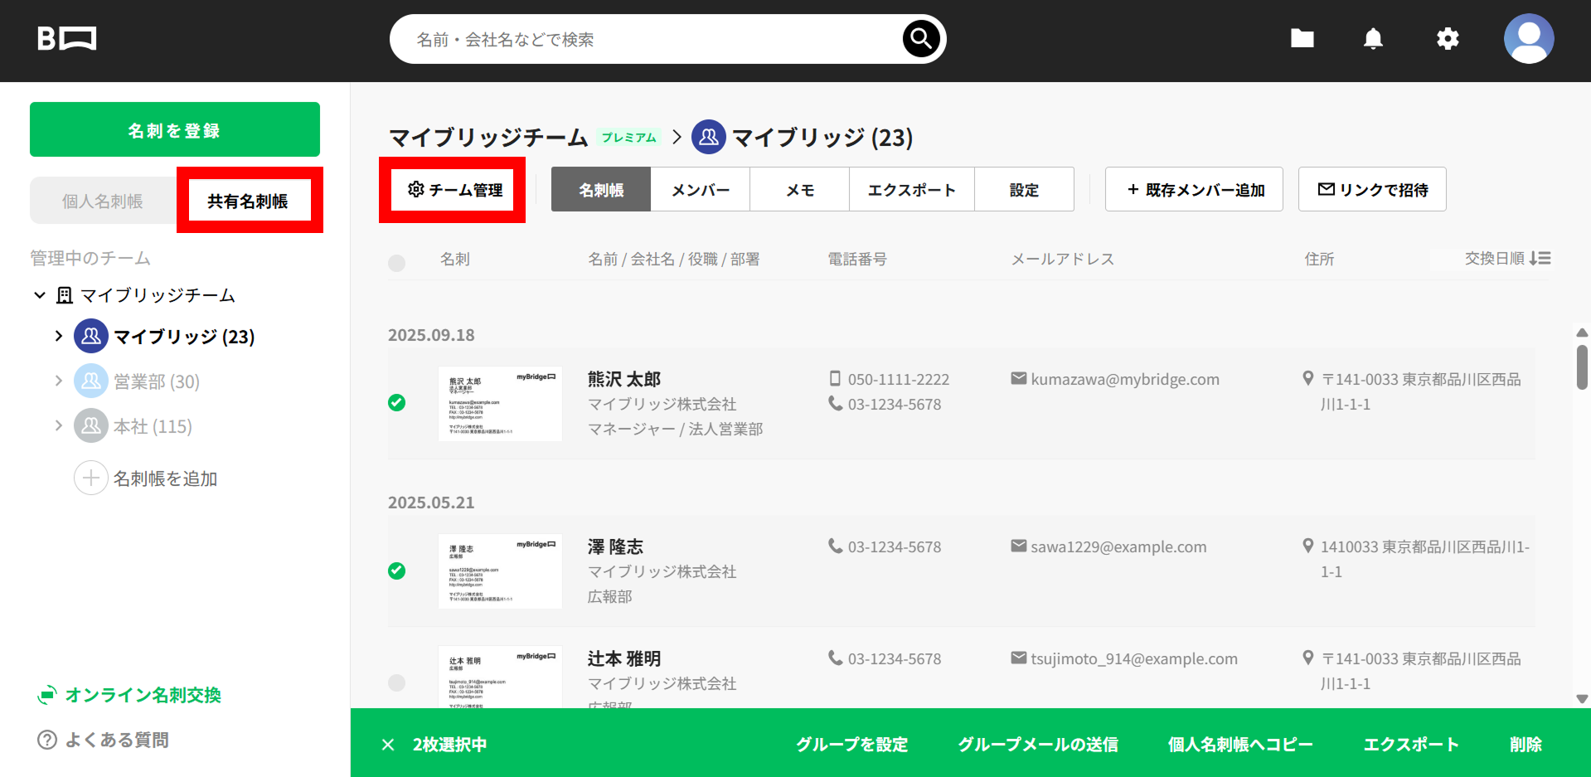Click the 営業部 group icon
This screenshot has width=1591, height=777.
coord(91,381)
